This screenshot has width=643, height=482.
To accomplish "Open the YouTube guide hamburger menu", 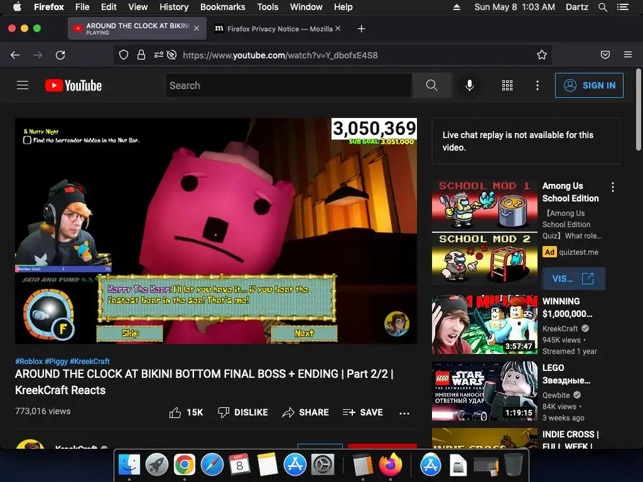I will (x=23, y=85).
